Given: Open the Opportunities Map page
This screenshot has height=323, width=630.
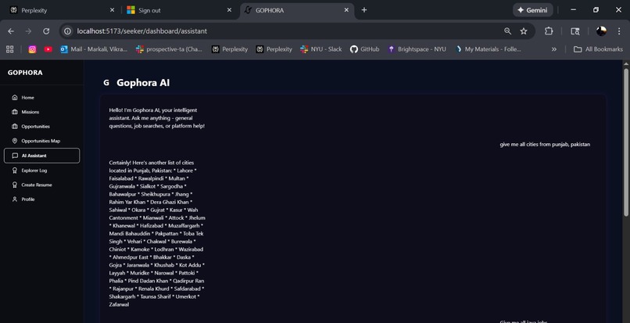Looking at the screenshot, I should 41,141.
